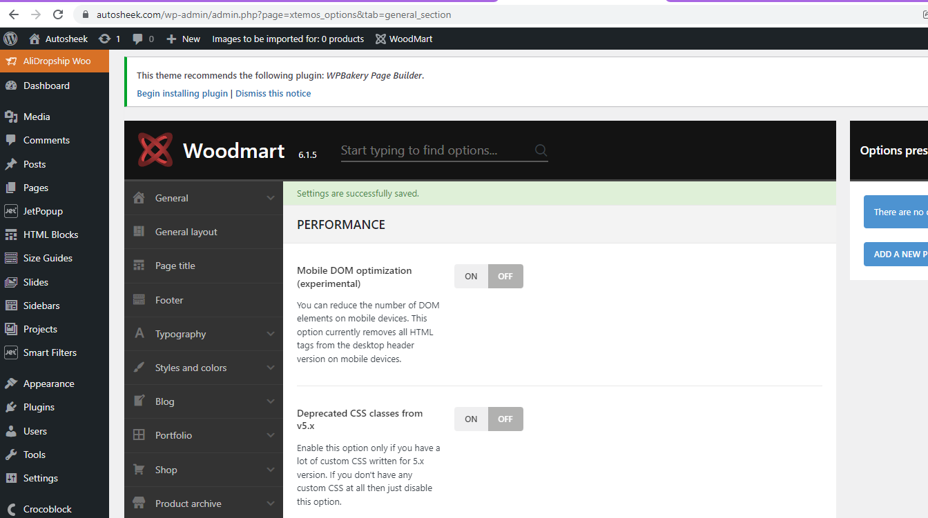Click the JetPopup sidebar icon
The image size is (928, 518).
[x=11, y=211]
